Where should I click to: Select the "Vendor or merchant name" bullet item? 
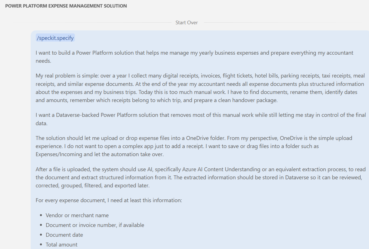(x=77, y=215)
